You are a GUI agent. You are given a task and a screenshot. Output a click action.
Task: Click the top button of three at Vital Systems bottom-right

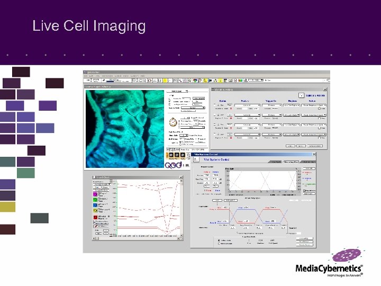pos(305,238)
